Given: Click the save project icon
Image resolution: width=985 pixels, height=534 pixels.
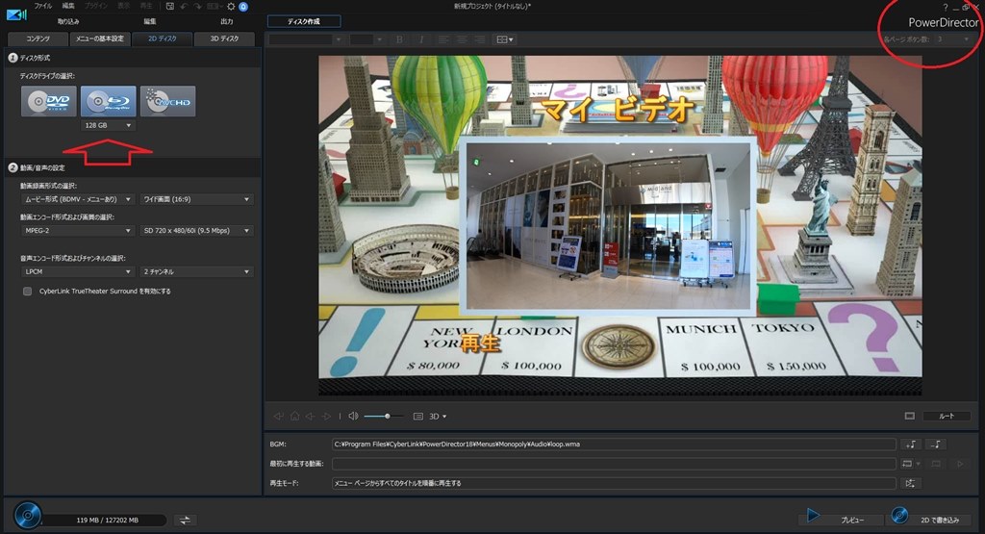Looking at the screenshot, I should click(170, 7).
